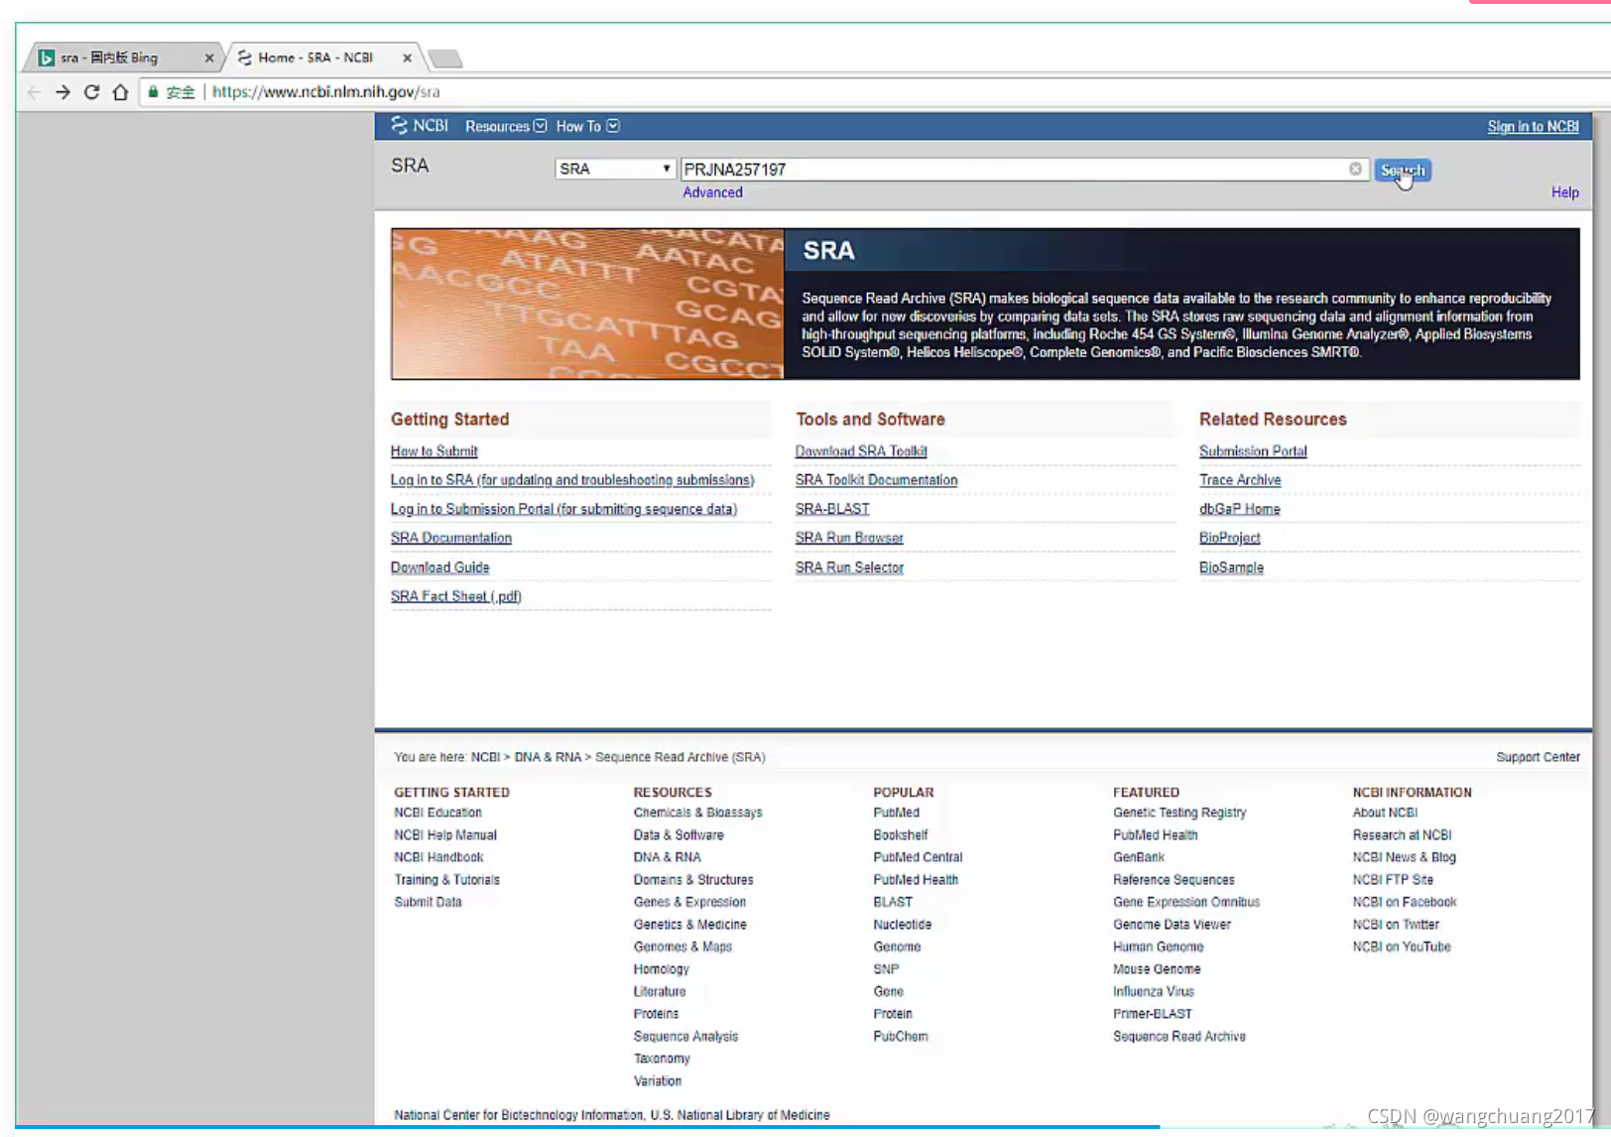Click the browser forward arrow
Screen dimensions: 1611x1137
pyautogui.click(x=62, y=92)
